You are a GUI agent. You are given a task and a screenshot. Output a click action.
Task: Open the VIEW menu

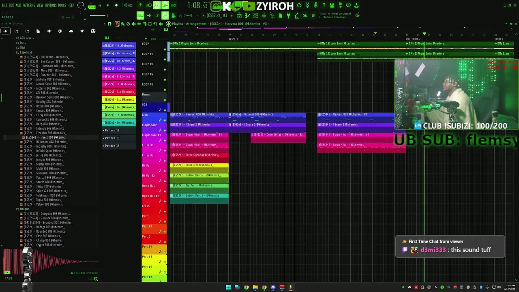(x=40, y=5)
